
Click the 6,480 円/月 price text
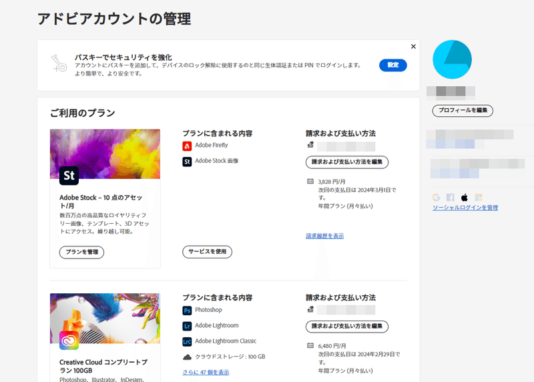point(332,346)
